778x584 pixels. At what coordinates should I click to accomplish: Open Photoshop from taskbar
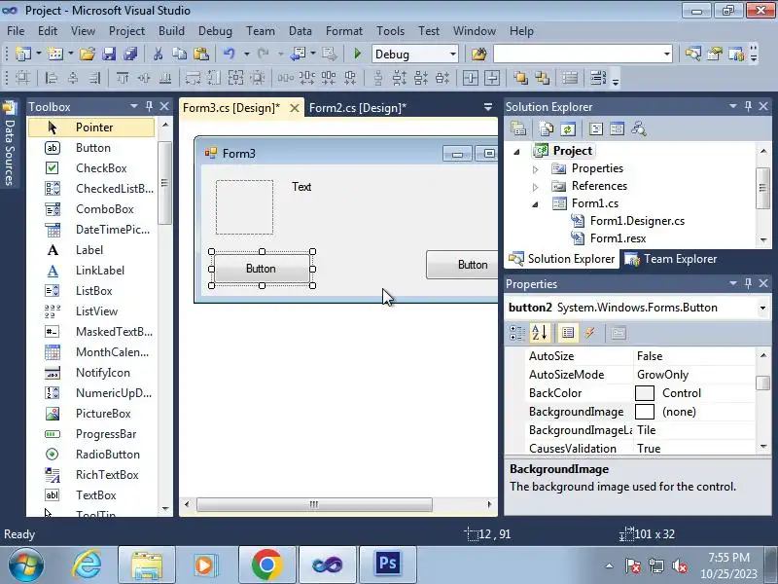pos(387,565)
